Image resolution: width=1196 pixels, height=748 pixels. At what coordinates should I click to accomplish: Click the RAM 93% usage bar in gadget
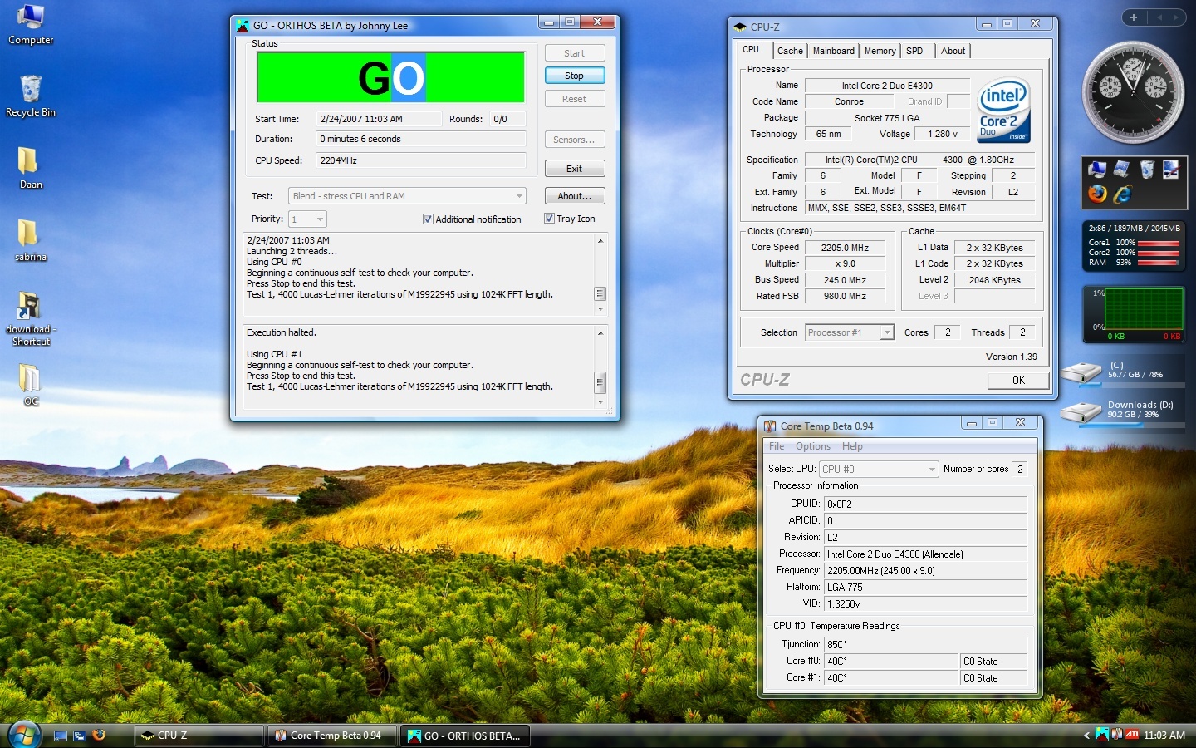pyautogui.click(x=1158, y=263)
